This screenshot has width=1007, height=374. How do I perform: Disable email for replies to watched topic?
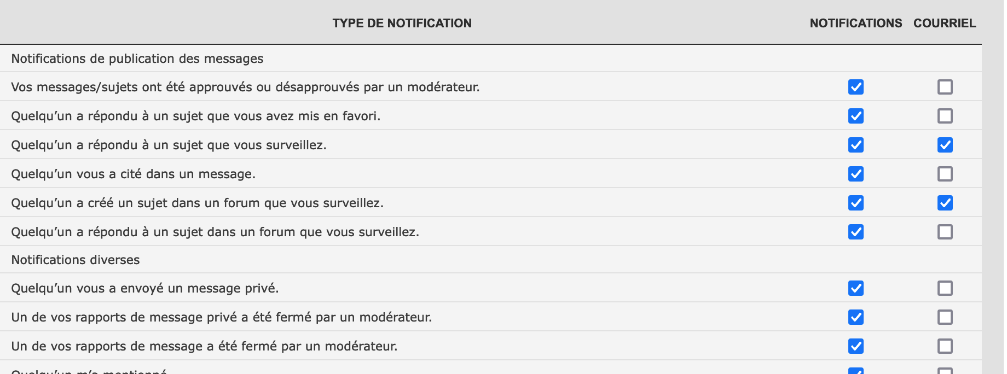click(x=945, y=145)
